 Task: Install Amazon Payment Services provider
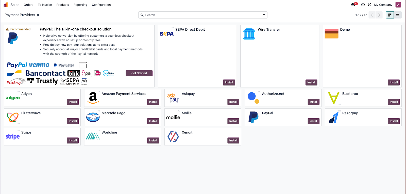(x=153, y=102)
